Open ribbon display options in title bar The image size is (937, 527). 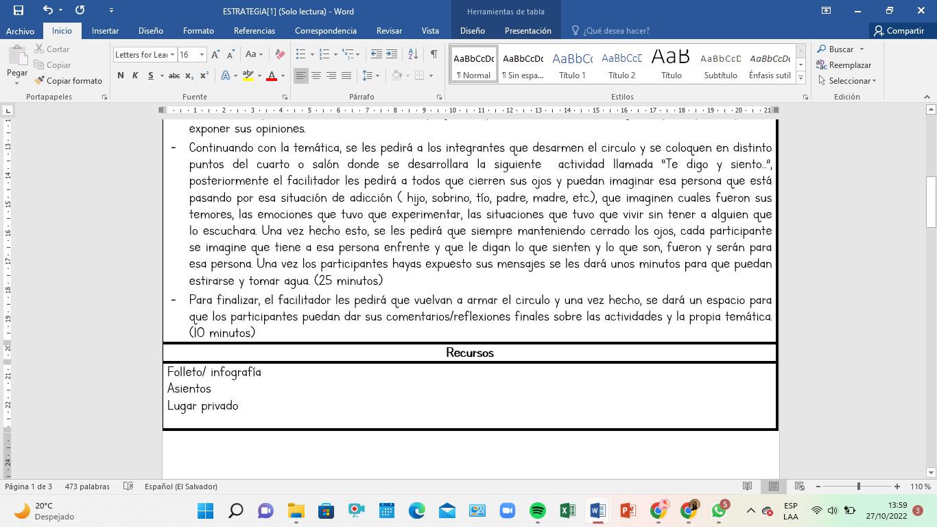(827, 10)
